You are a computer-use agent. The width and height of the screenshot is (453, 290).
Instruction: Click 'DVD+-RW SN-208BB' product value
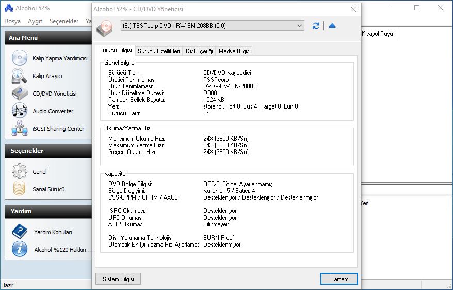(x=230, y=86)
